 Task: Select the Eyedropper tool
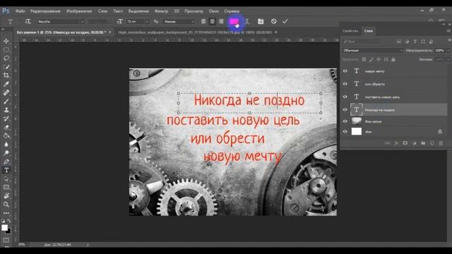click(6, 84)
